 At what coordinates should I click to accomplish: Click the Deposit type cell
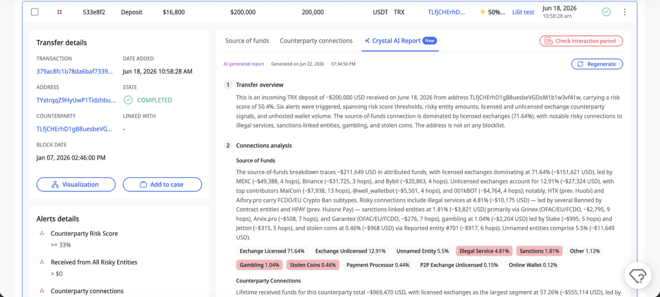pyautogui.click(x=131, y=12)
